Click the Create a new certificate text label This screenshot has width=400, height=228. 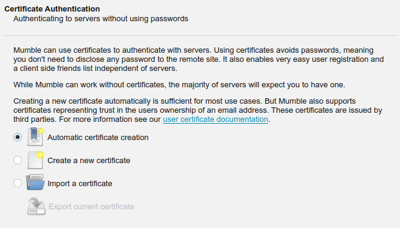[89, 161]
